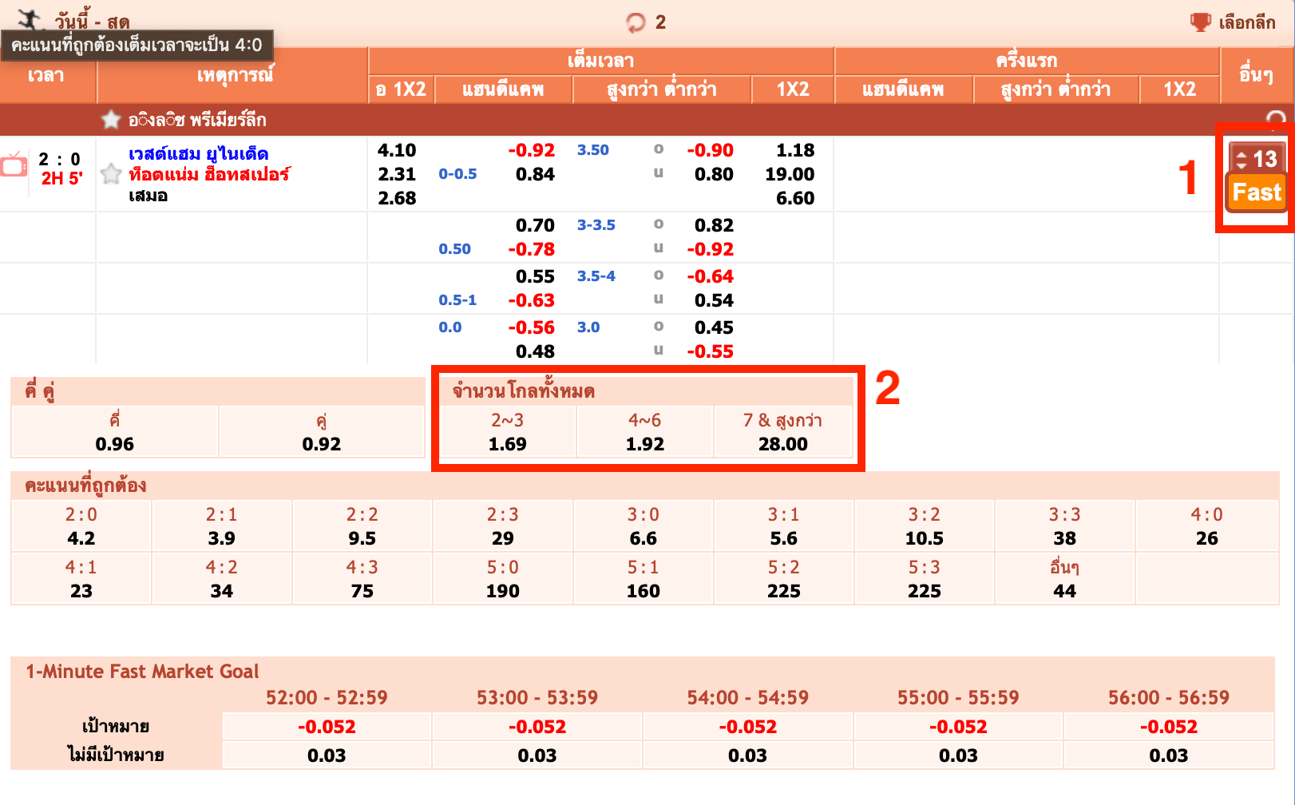Click the refresh icon in the league header row
Image resolution: width=1295 pixels, height=805 pixels.
1276,119
